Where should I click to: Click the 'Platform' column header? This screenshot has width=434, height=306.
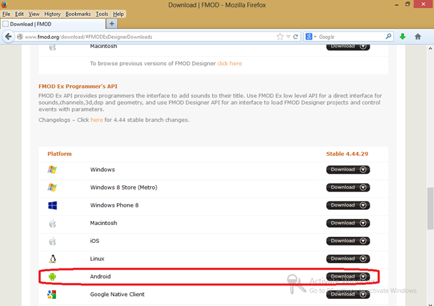click(59, 154)
